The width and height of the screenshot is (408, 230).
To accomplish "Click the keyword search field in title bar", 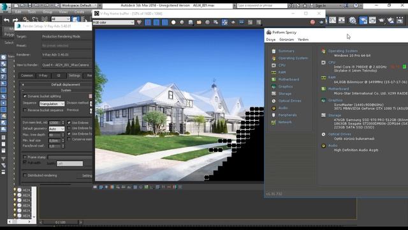I will tap(262, 6).
